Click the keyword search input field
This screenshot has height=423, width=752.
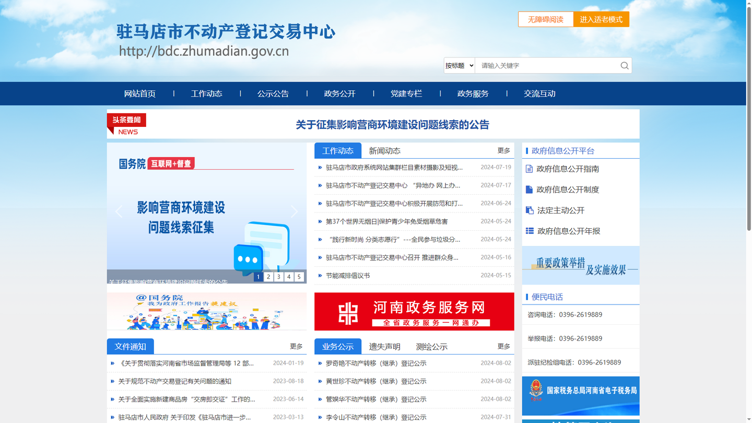[546, 65]
